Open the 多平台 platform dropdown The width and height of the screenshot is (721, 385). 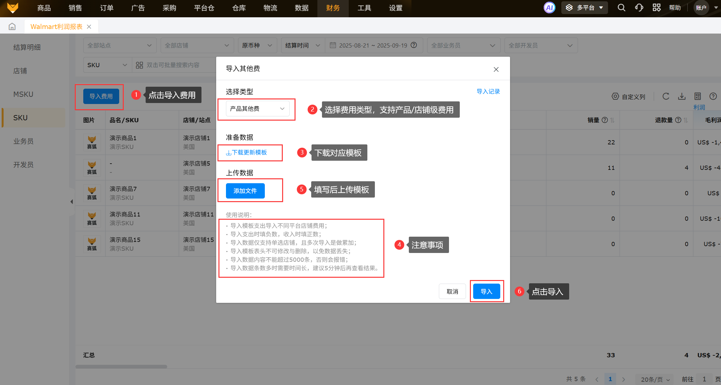coord(585,8)
